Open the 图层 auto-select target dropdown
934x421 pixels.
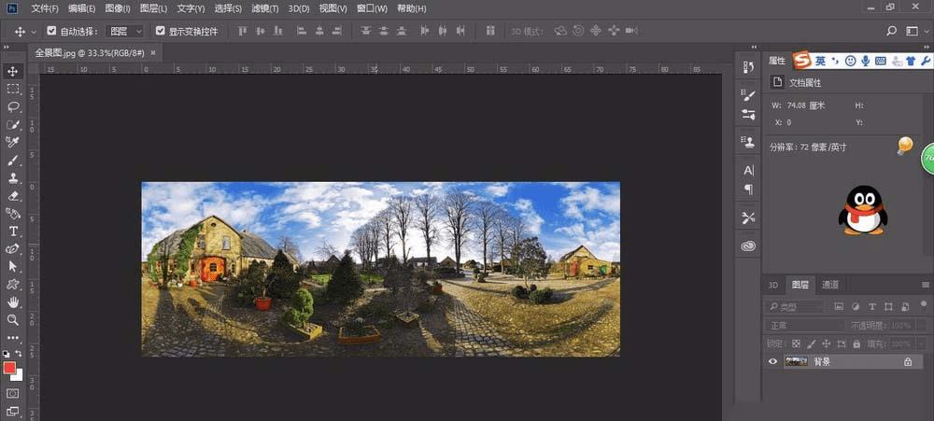123,31
